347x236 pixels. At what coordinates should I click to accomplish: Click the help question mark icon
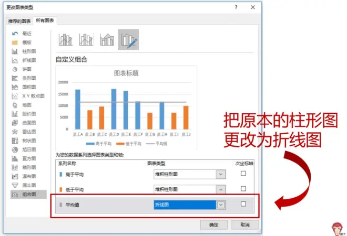(236, 7)
